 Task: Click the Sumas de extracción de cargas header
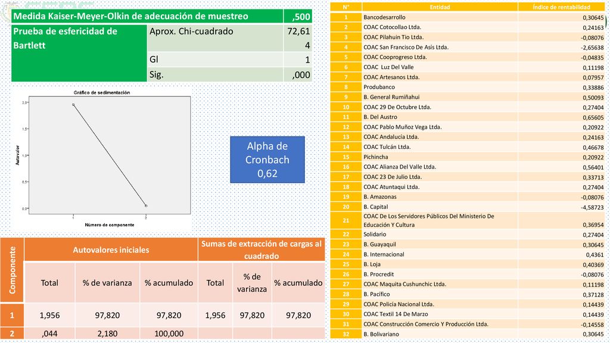tap(262, 250)
